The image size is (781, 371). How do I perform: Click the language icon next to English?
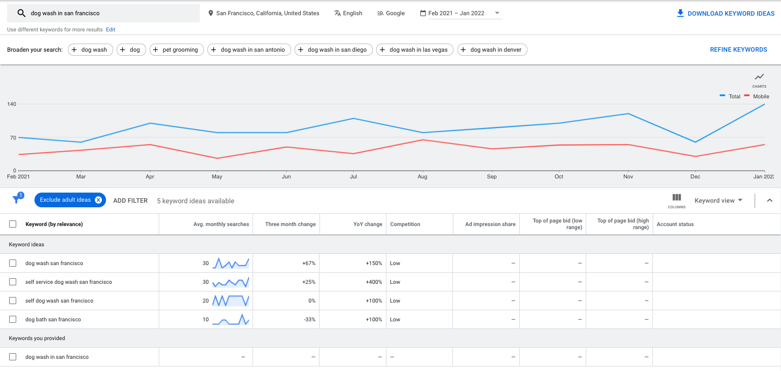coord(337,13)
